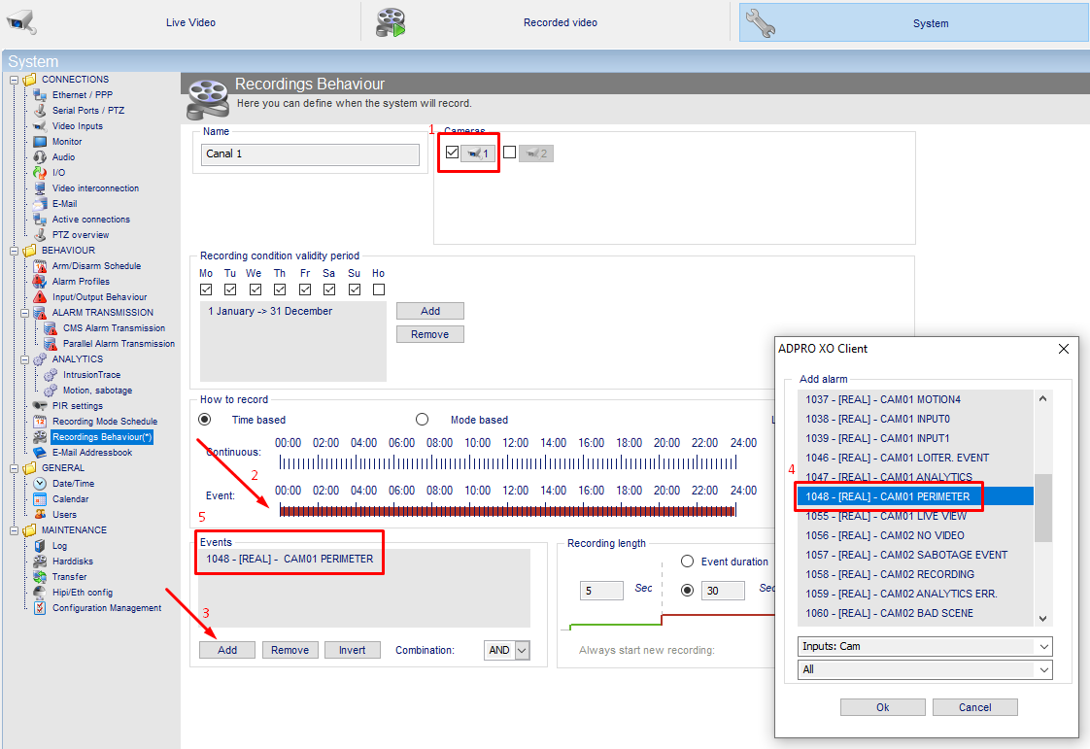1090x749 pixels.
Task: Click the System wrench icon
Action: 761,23
